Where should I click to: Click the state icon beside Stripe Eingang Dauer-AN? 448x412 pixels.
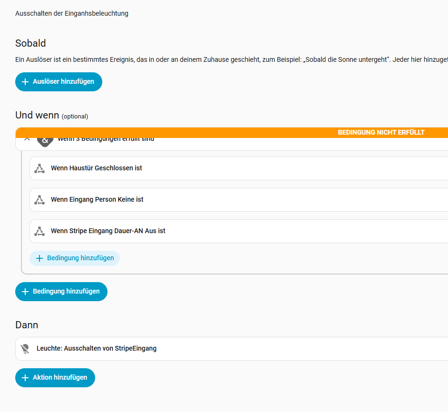pyautogui.click(x=39, y=231)
